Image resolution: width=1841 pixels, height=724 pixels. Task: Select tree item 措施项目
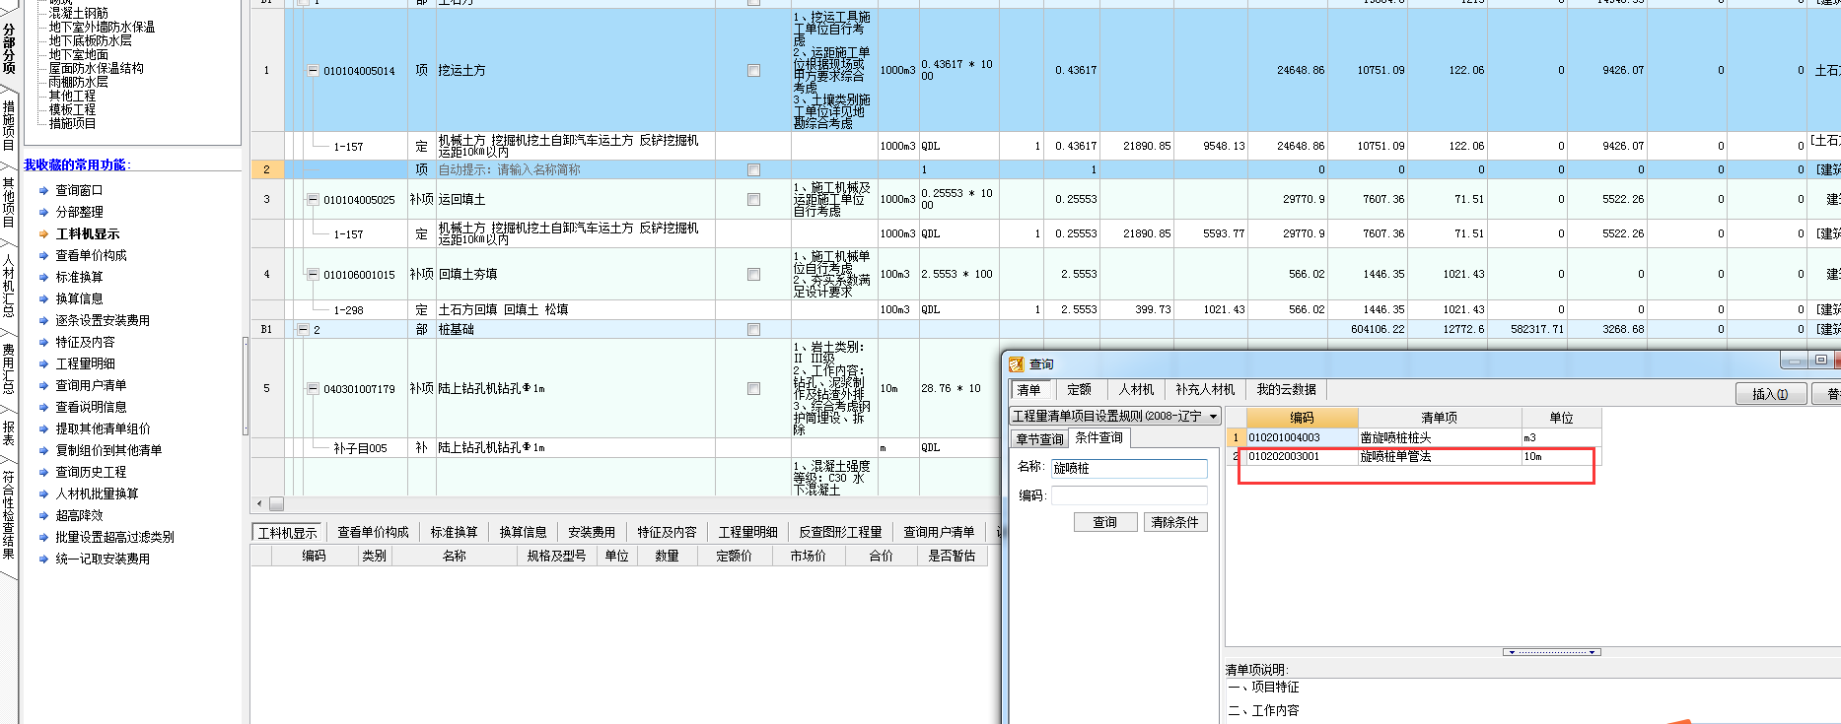click(73, 124)
